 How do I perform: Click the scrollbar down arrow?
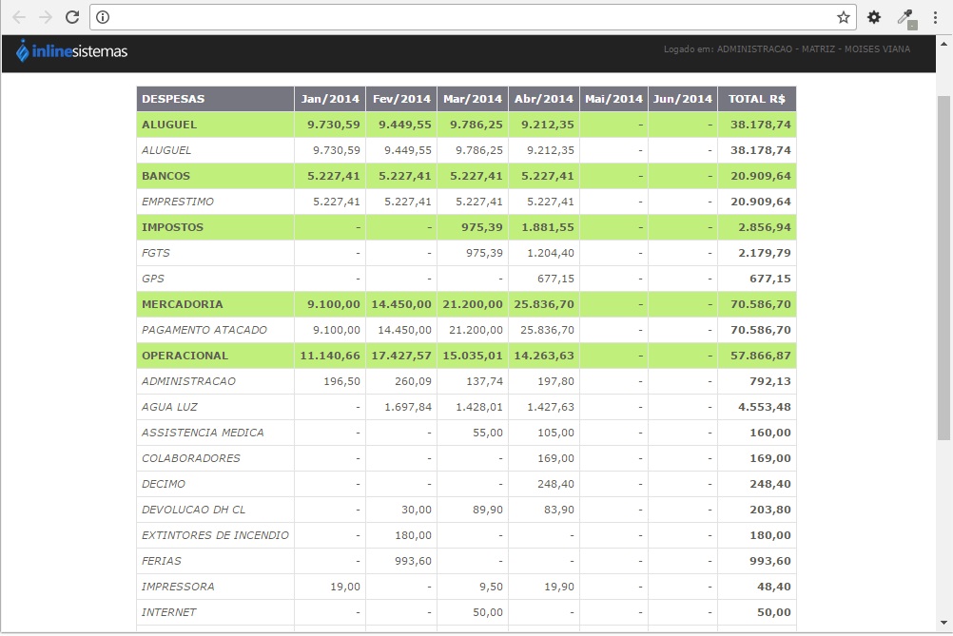coord(943,623)
